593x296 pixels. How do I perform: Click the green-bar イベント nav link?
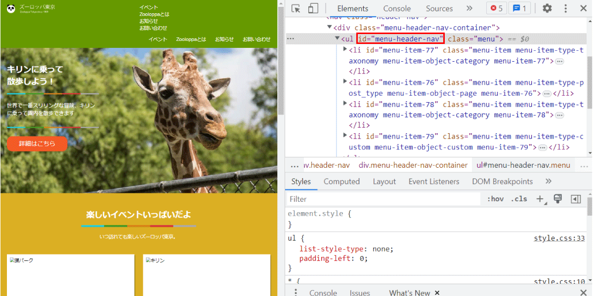point(158,39)
